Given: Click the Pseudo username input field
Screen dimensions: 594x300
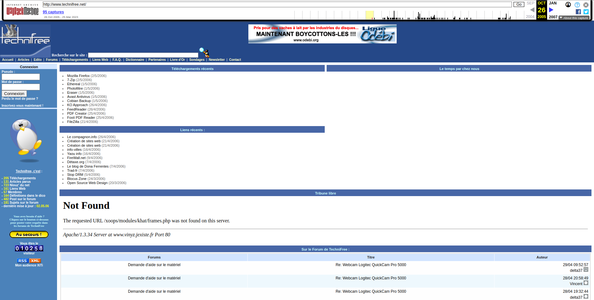Looking at the screenshot, I should point(21,77).
